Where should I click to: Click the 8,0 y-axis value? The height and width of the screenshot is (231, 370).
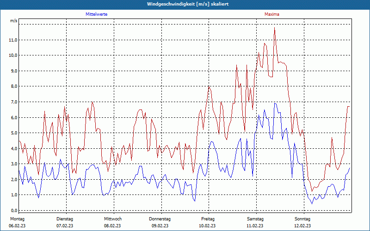14,86
